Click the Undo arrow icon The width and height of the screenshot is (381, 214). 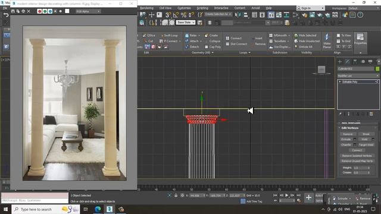(x=6, y=15)
